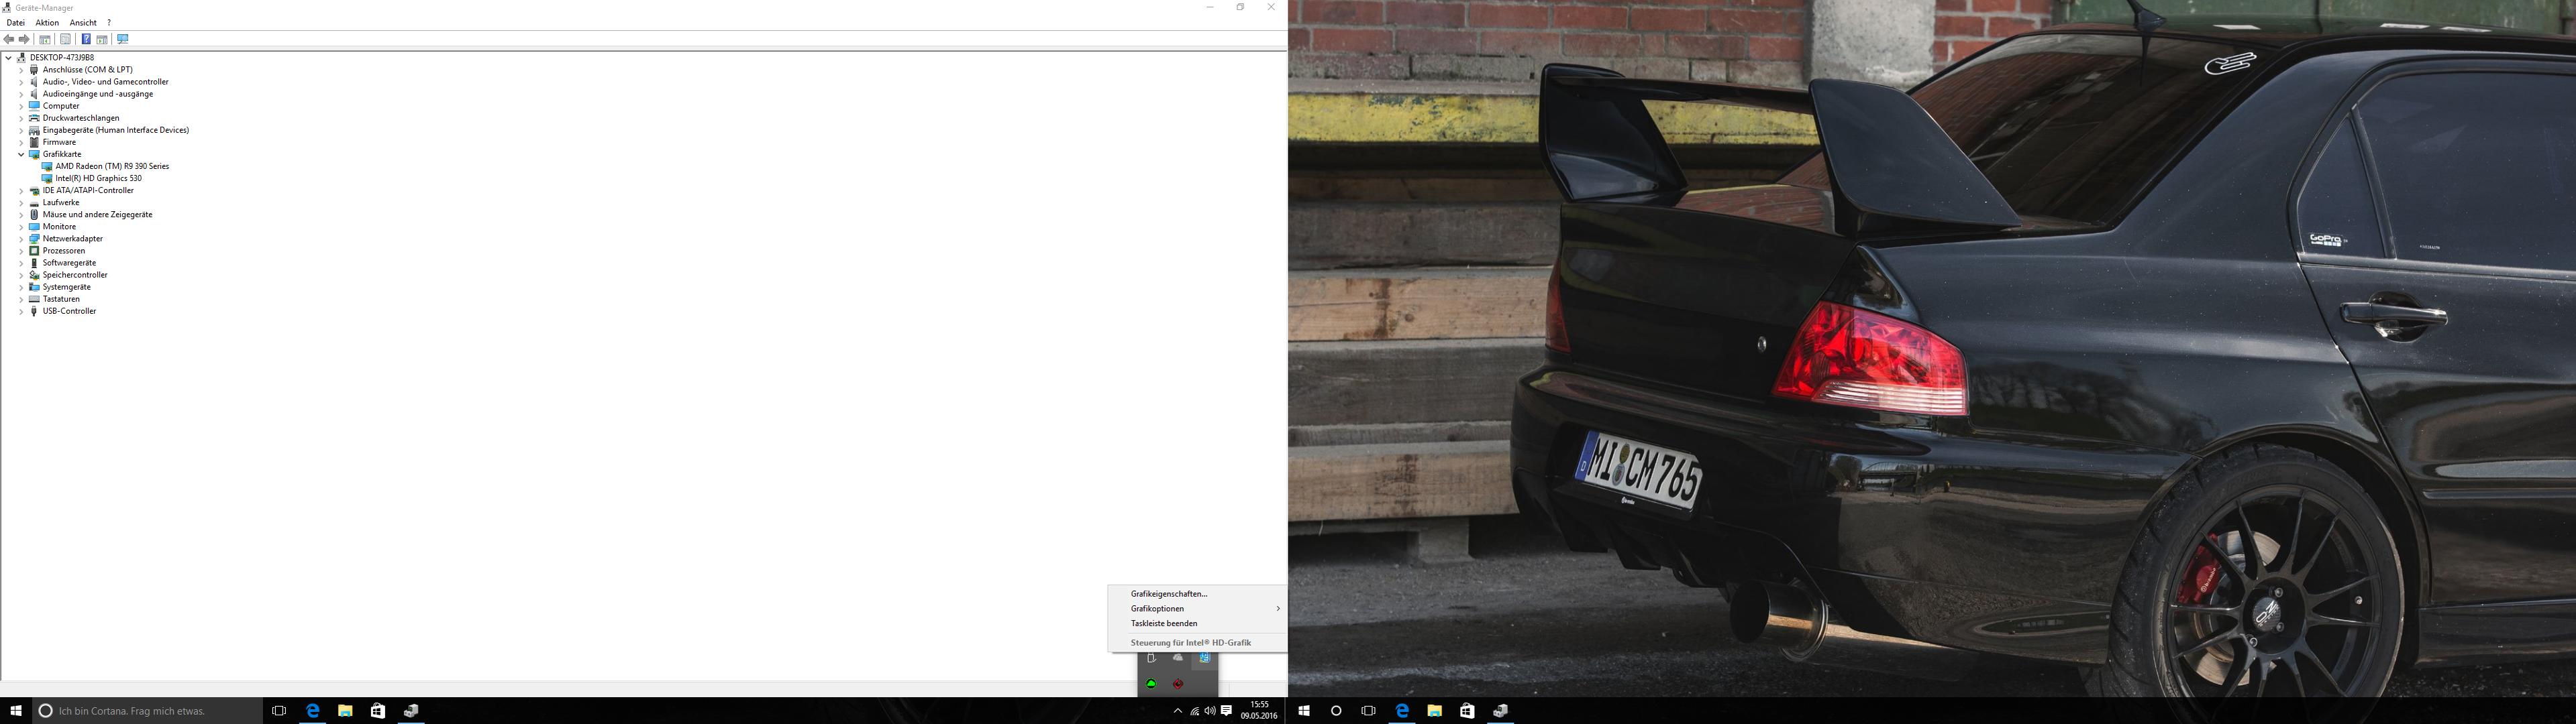Click the properties sheet toolbar icon
The height and width of the screenshot is (724, 2576).
coord(65,39)
